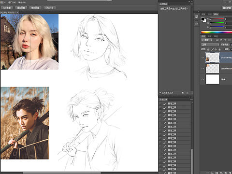Select the Tool Presets panel tab
This screenshot has height=174, width=232.
click(163, 4)
